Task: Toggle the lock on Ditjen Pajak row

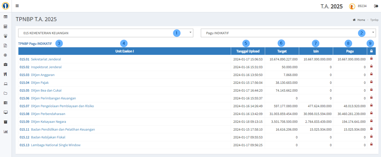Action: point(371,82)
